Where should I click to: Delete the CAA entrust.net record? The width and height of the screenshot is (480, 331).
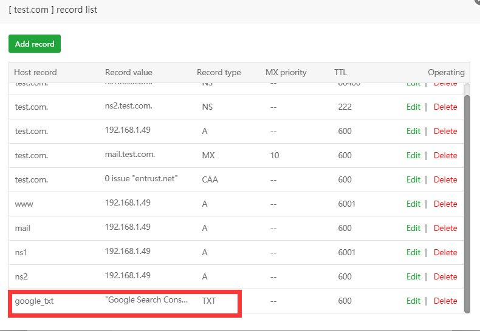click(445, 179)
